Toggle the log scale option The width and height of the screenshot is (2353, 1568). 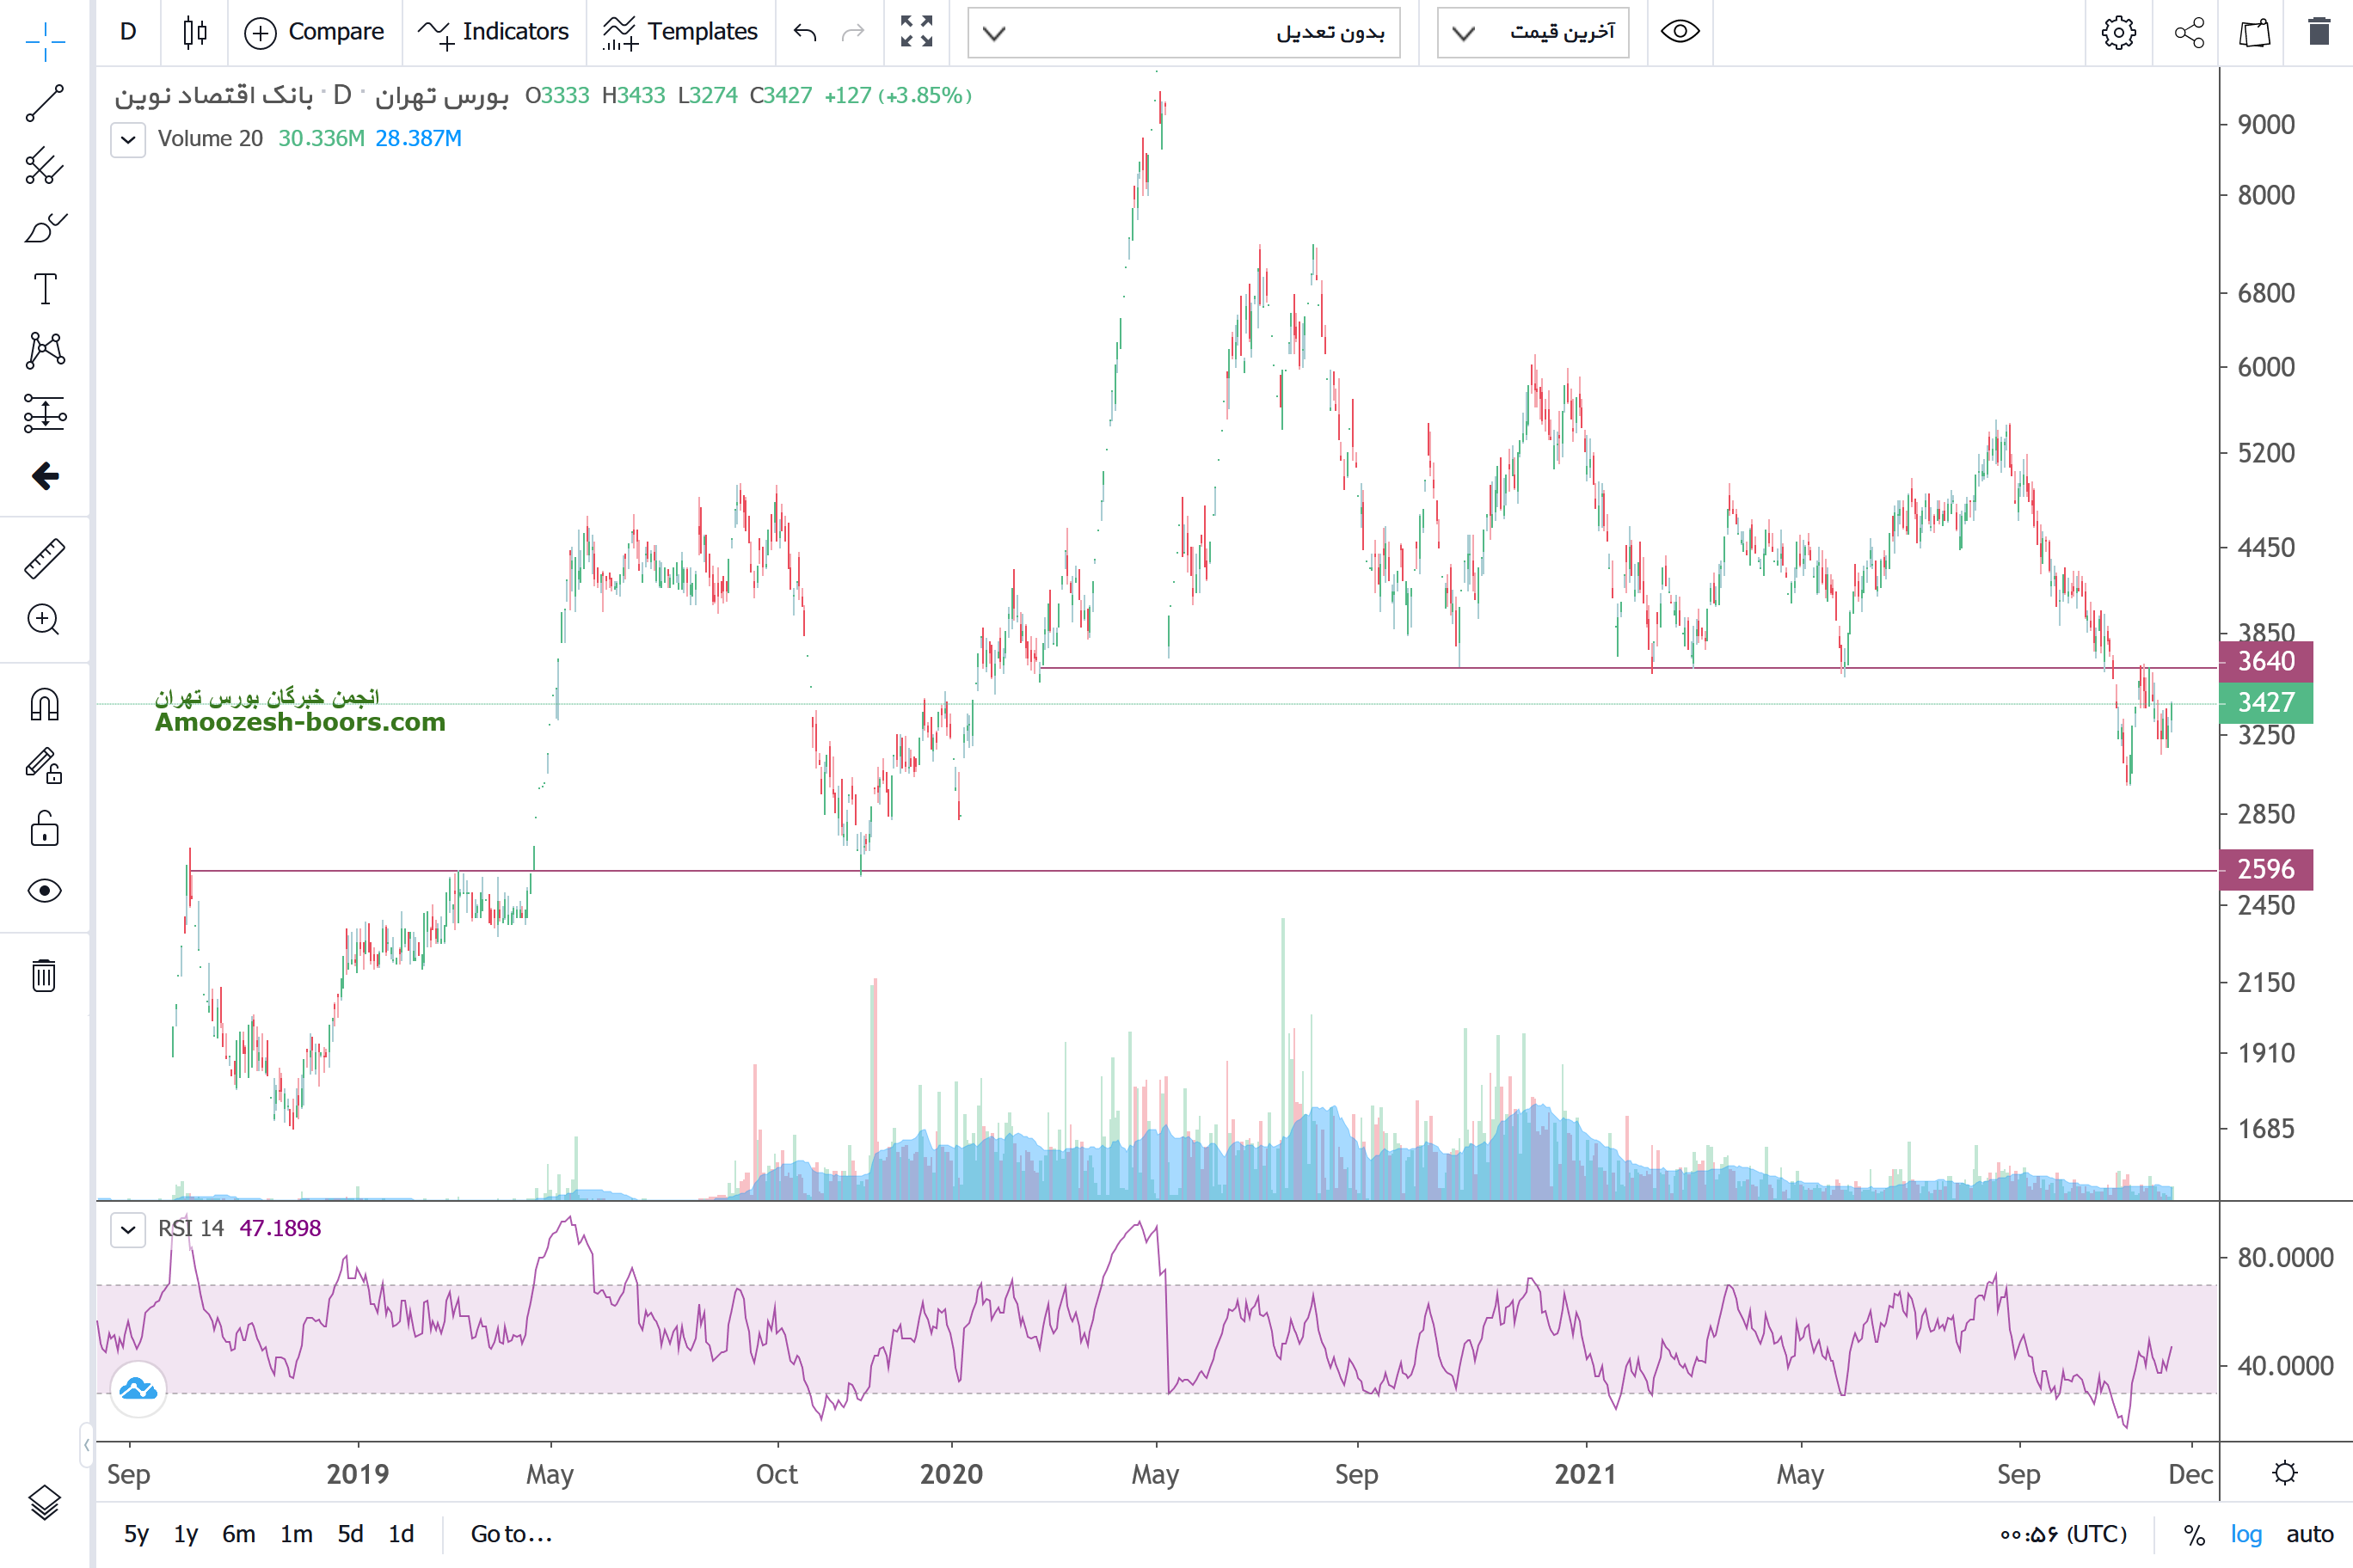tap(2246, 1534)
